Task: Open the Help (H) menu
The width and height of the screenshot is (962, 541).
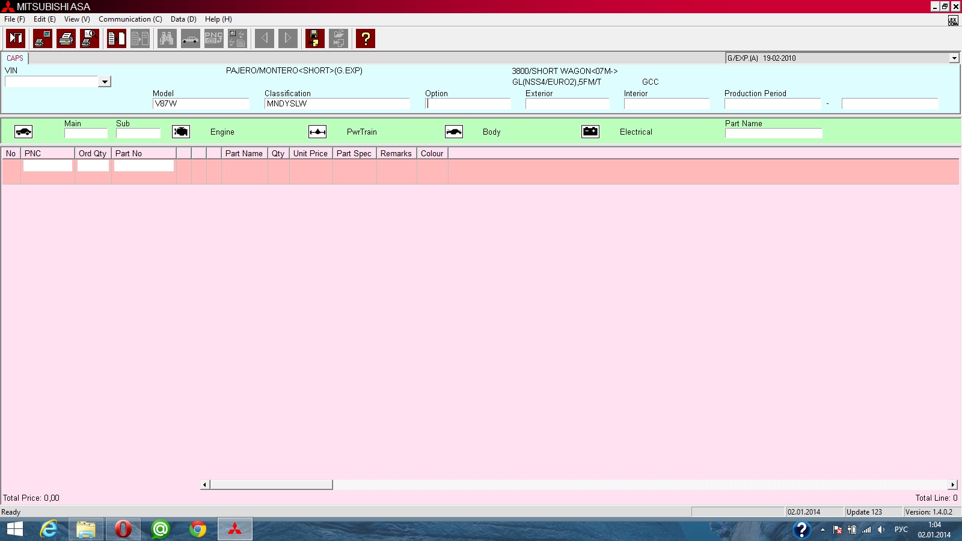Action: coord(218,19)
